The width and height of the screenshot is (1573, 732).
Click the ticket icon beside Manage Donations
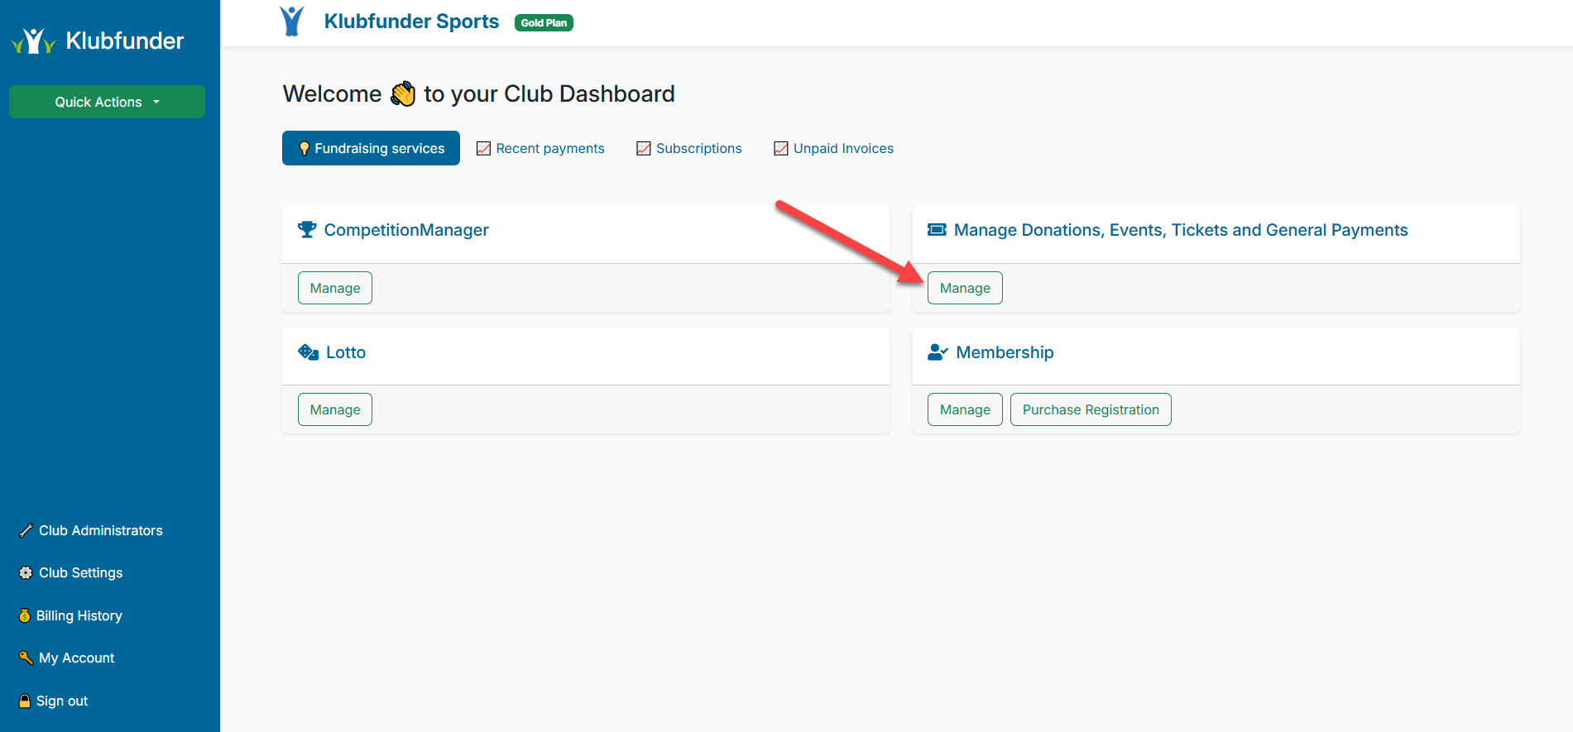[x=937, y=230]
